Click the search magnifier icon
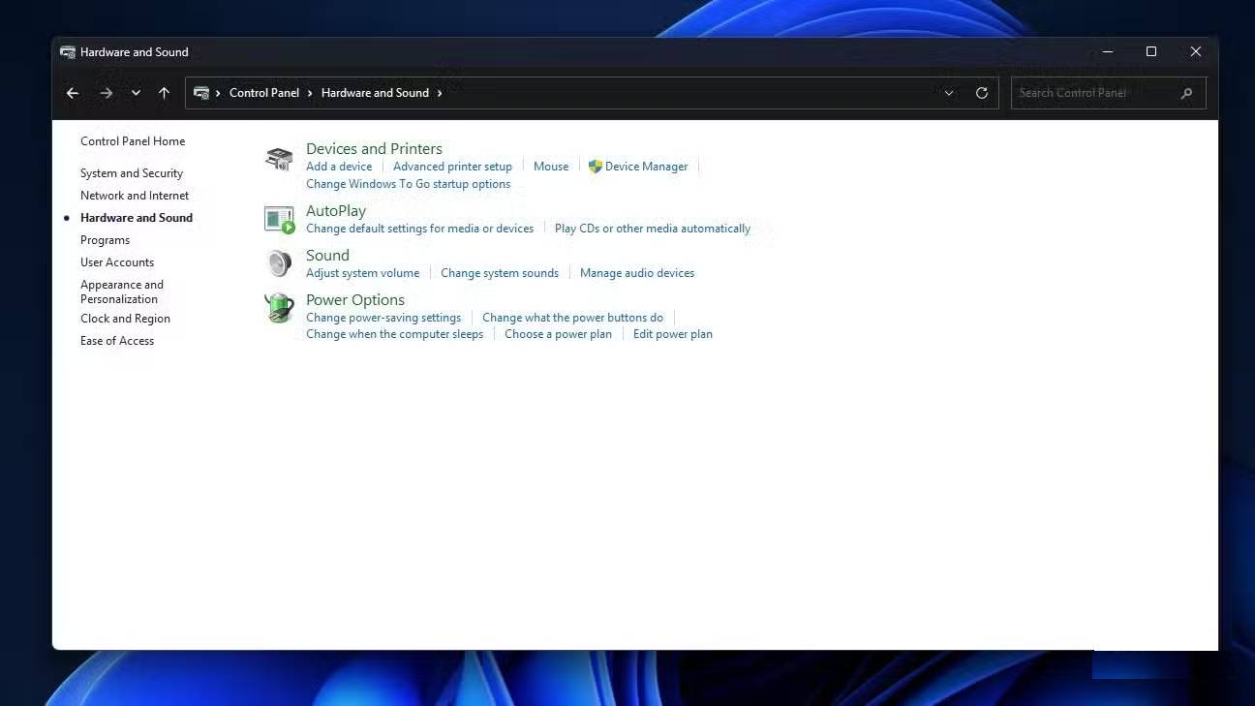The image size is (1255, 706). pyautogui.click(x=1187, y=93)
